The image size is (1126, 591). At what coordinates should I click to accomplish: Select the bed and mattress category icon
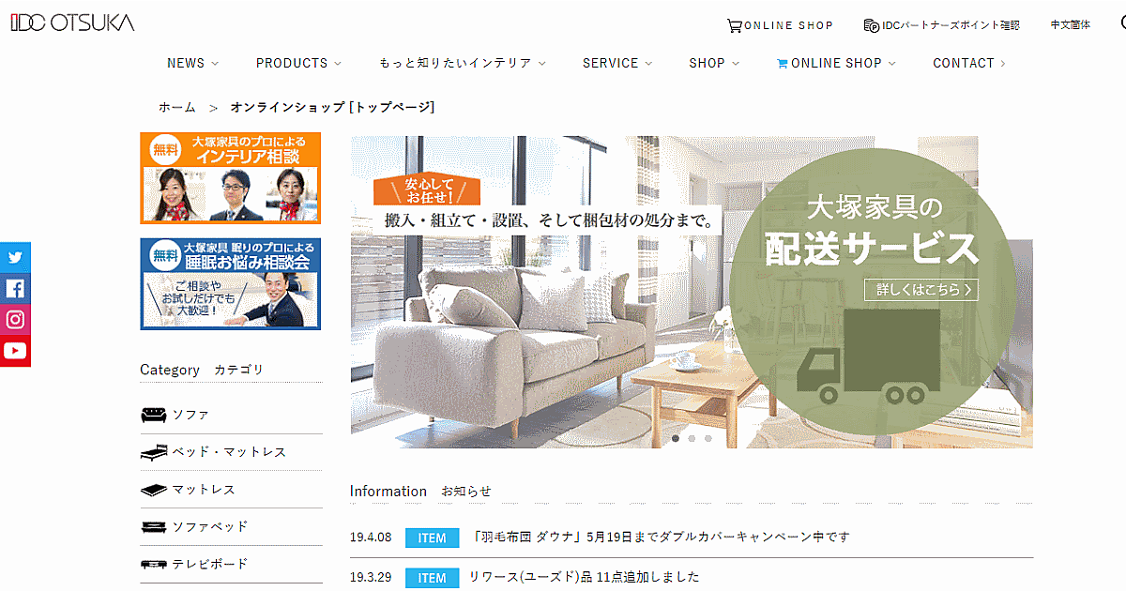154,452
